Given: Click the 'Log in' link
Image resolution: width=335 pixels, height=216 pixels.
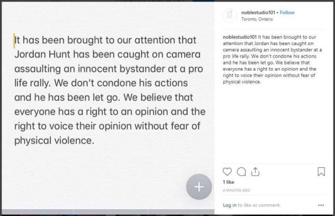Looking at the screenshot, I should pos(230,205).
